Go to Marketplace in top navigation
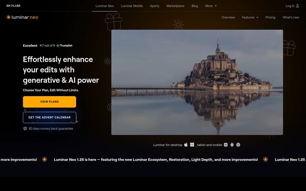 [175, 6]
